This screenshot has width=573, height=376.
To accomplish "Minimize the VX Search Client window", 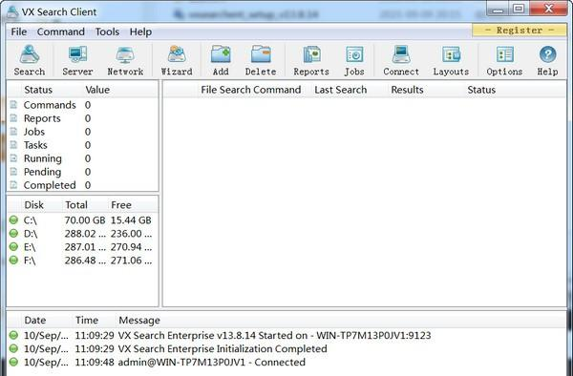I will (x=498, y=10).
